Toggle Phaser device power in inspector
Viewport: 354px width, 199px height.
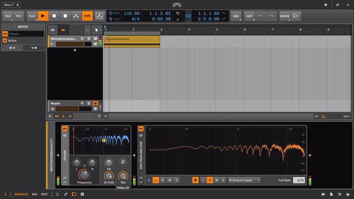(5, 34)
